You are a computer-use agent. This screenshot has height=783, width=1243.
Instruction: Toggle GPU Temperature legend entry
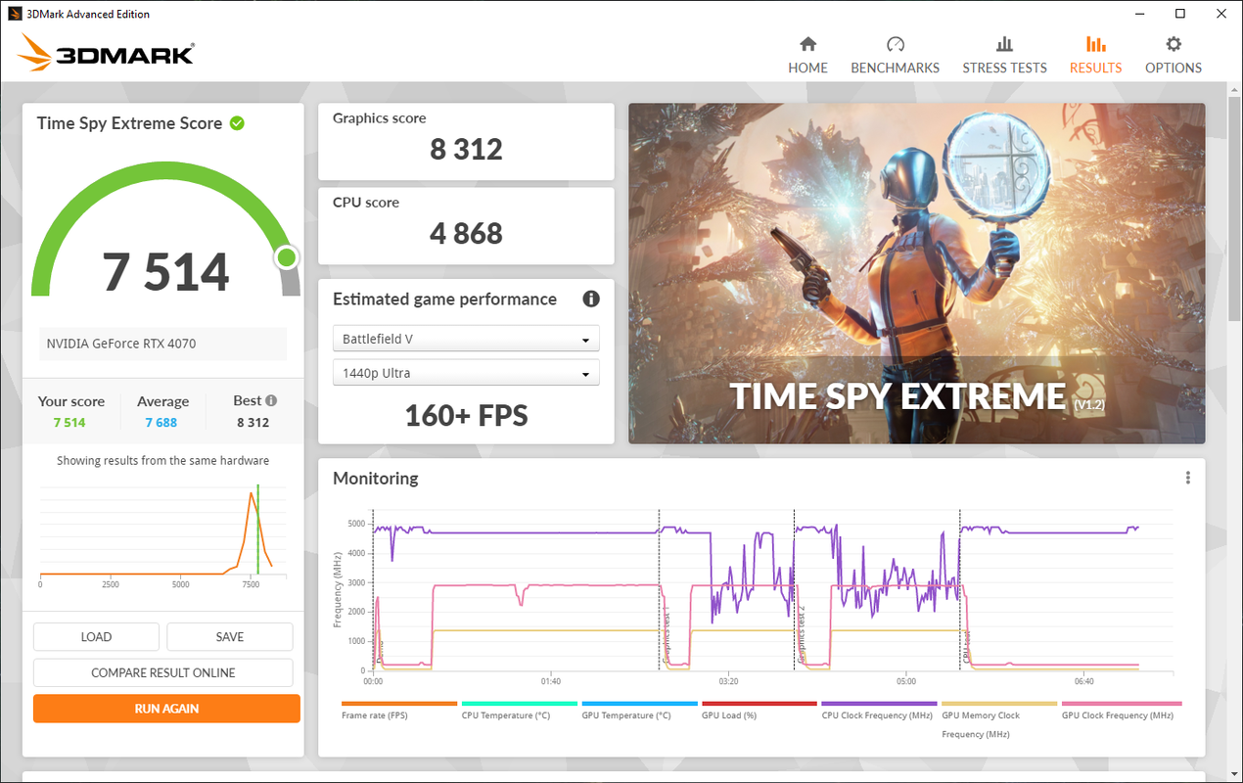tap(639, 711)
